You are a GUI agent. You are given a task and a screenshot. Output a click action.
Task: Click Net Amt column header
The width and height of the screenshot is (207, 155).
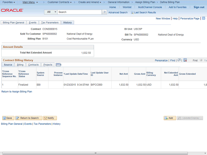(x=124, y=74)
